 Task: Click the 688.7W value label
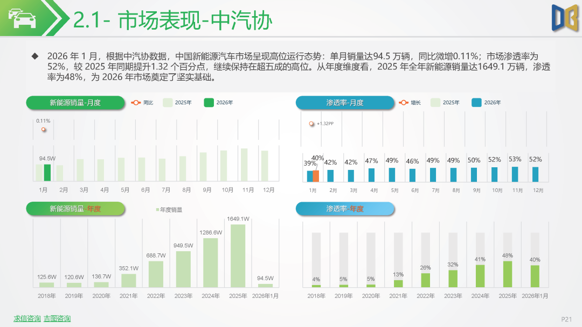(156, 255)
